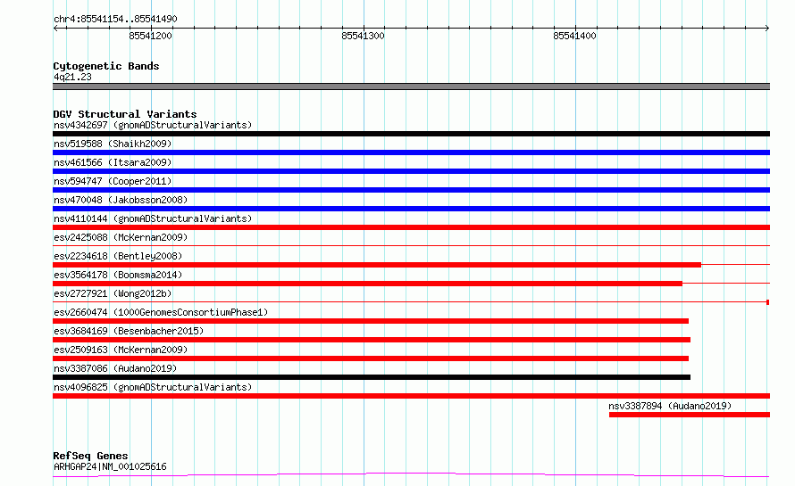Click the nsv594747 (Cooper2011) label
Viewport: 795px width, 486px height.
point(113,181)
